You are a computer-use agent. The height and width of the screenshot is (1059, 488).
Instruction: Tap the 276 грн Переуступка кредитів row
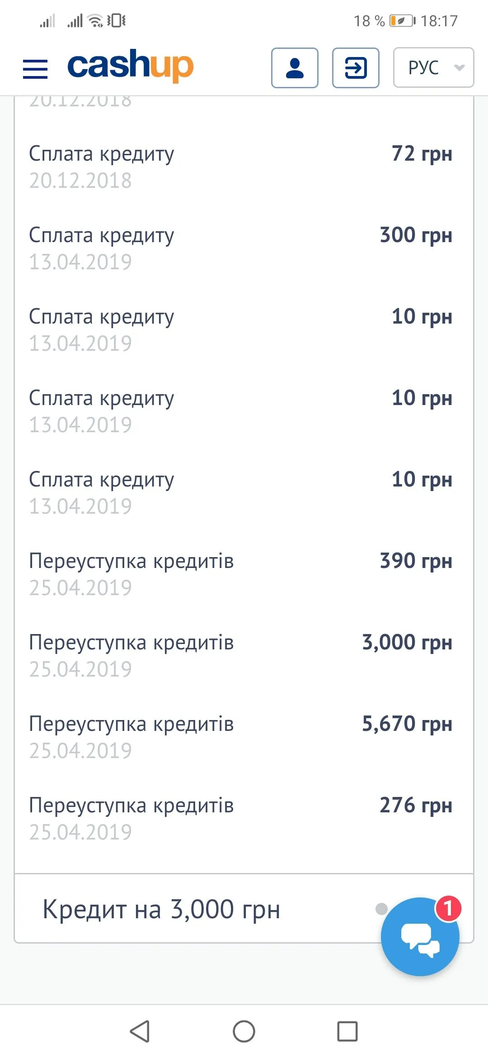click(240, 818)
